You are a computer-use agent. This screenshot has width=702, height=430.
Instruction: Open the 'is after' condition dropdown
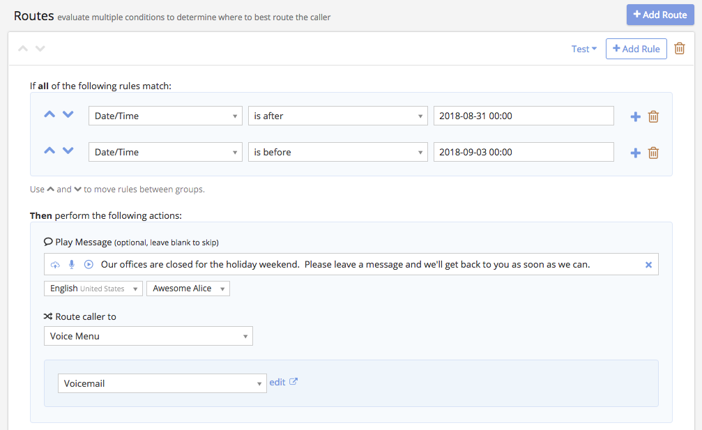pyautogui.click(x=337, y=116)
